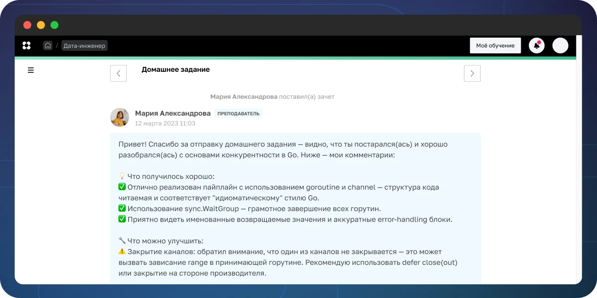Open the comment author name Мария Александрова
This screenshot has height=298, width=597.
tap(173, 113)
